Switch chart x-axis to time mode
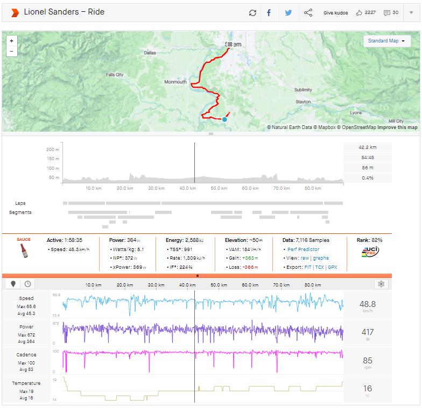The image size is (422, 408). [x=27, y=284]
